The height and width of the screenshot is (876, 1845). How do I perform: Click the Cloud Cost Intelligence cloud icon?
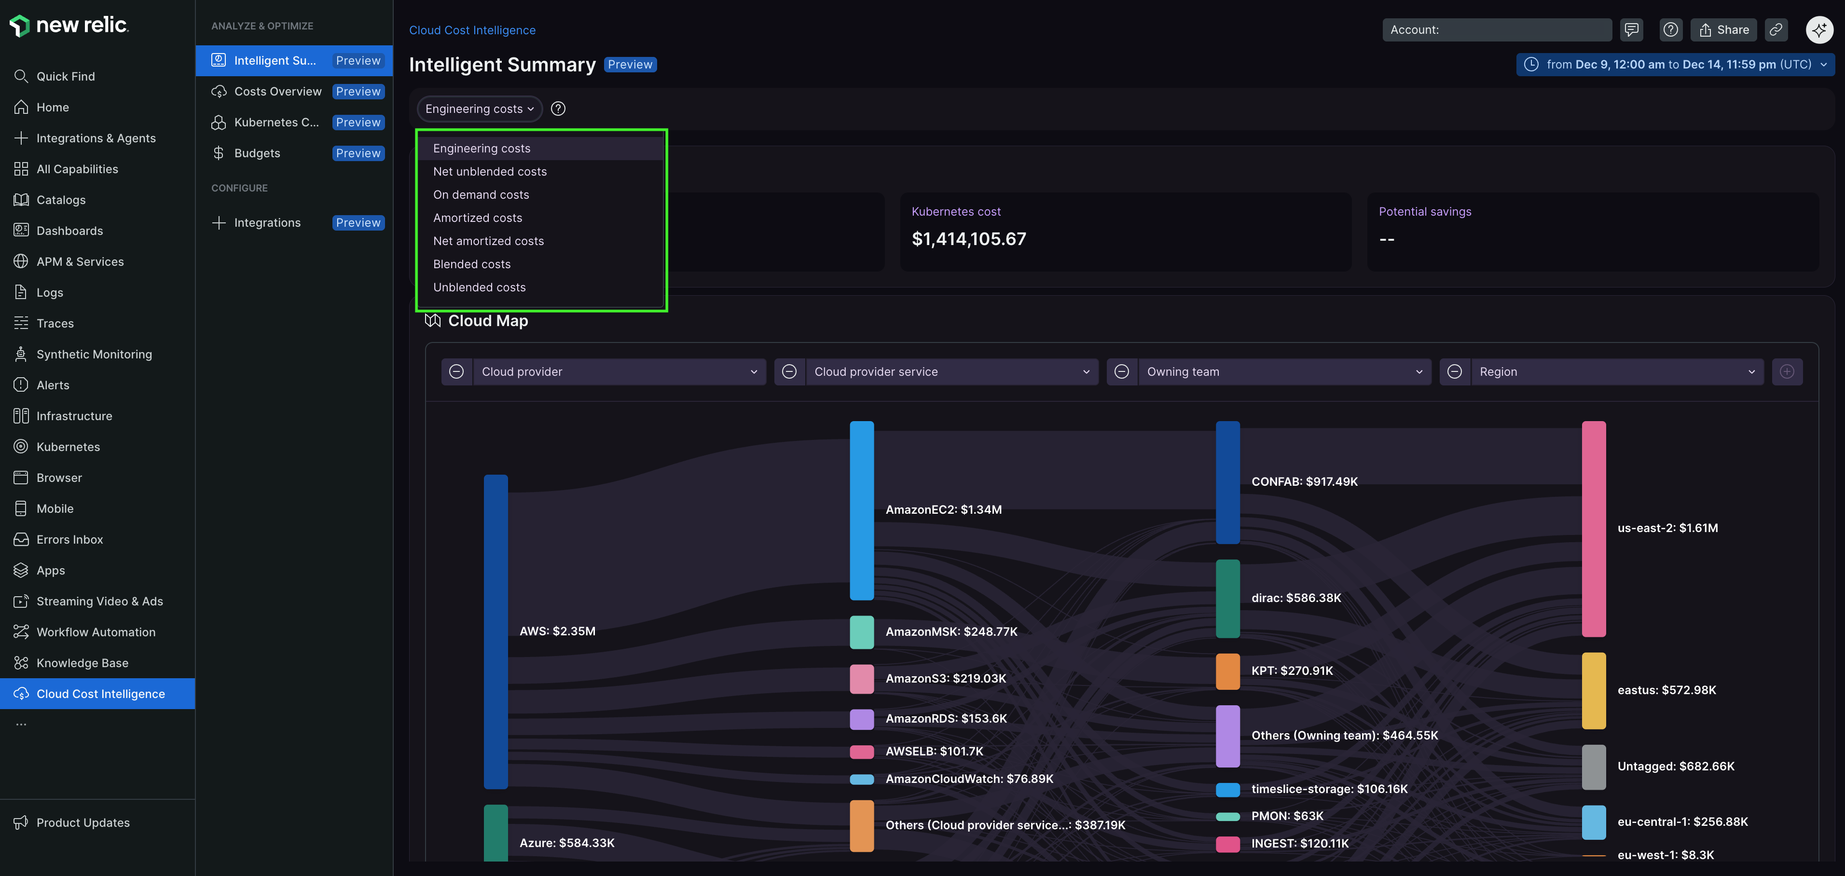coord(21,693)
